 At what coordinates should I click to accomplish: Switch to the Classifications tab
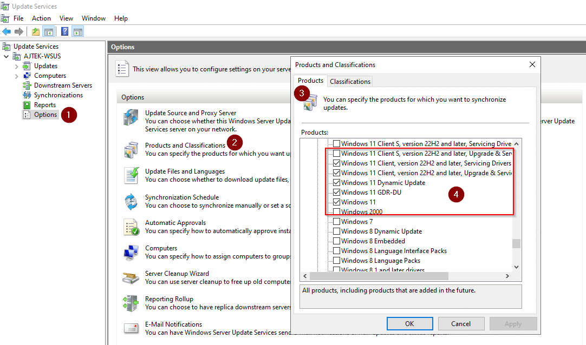(350, 81)
